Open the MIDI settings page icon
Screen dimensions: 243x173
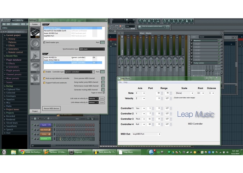(x=35, y=33)
